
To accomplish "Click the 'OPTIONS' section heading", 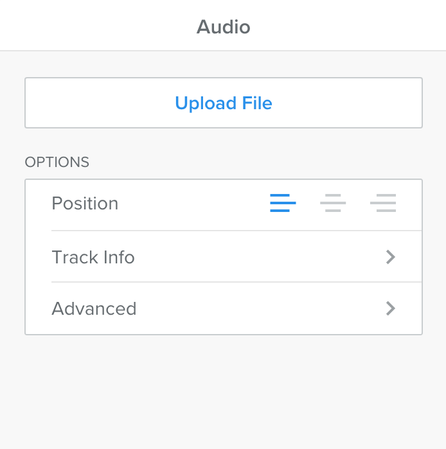I will coord(57,162).
